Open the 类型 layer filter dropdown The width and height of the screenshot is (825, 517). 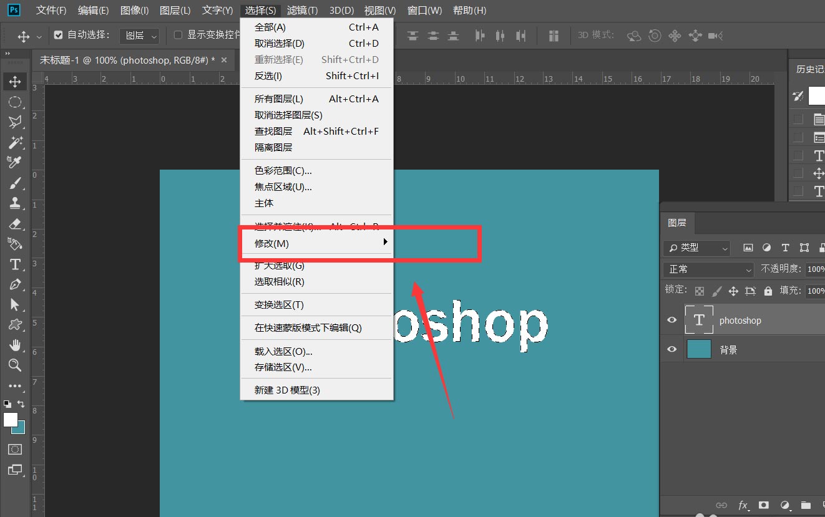coord(696,248)
